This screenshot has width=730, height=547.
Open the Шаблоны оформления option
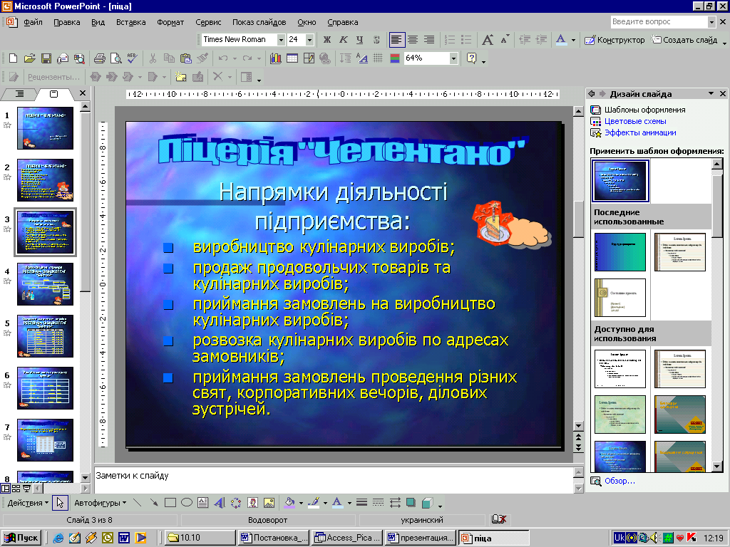click(644, 110)
